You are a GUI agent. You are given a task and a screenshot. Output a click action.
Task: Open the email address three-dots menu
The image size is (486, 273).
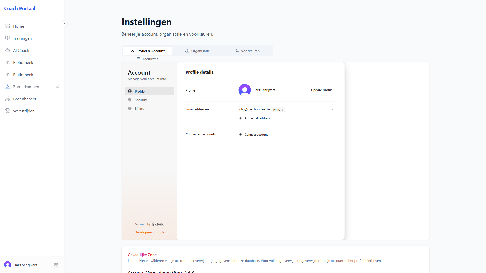coord(333,109)
